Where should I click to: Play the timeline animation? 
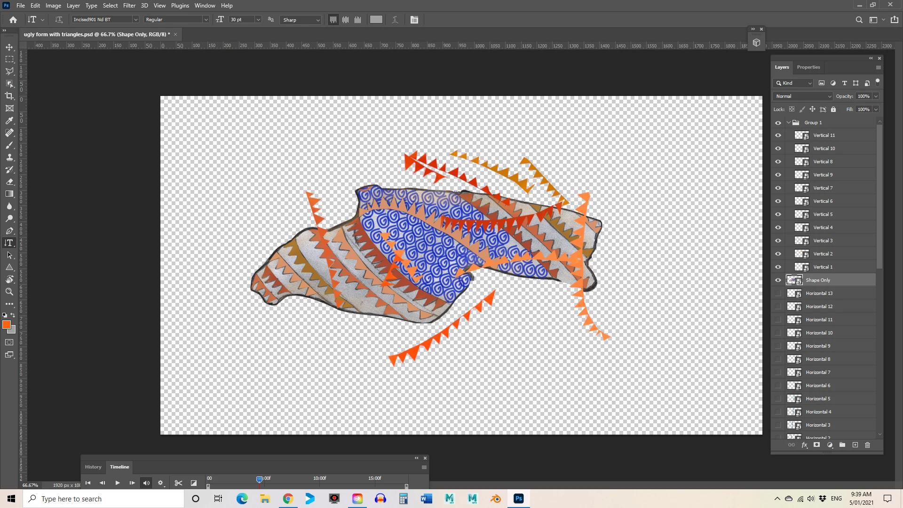point(118,483)
